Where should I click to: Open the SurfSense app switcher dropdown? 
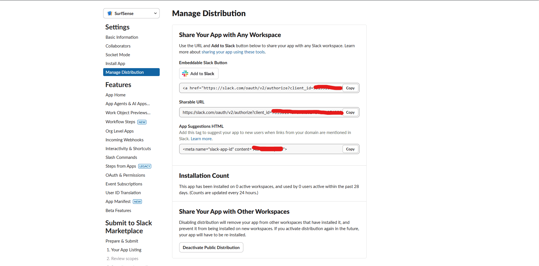(x=131, y=13)
